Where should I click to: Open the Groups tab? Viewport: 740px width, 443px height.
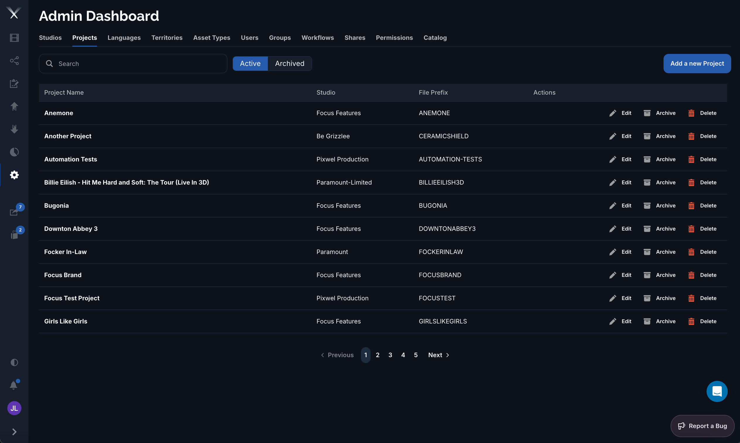pos(279,38)
